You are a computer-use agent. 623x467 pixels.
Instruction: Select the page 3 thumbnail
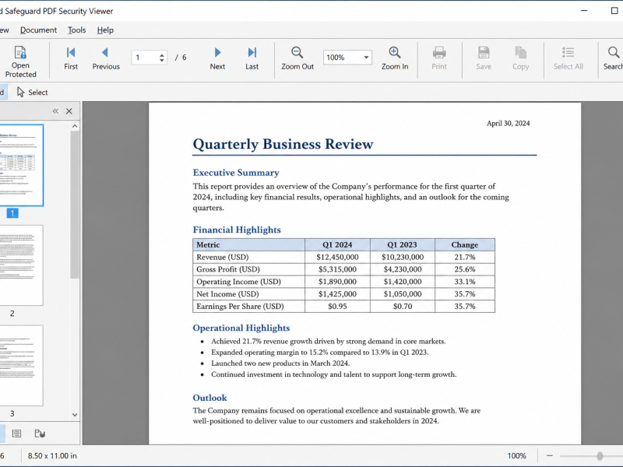[x=21, y=365]
